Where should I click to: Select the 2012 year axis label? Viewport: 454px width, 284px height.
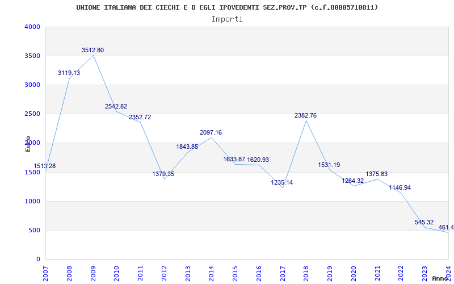tap(164, 274)
